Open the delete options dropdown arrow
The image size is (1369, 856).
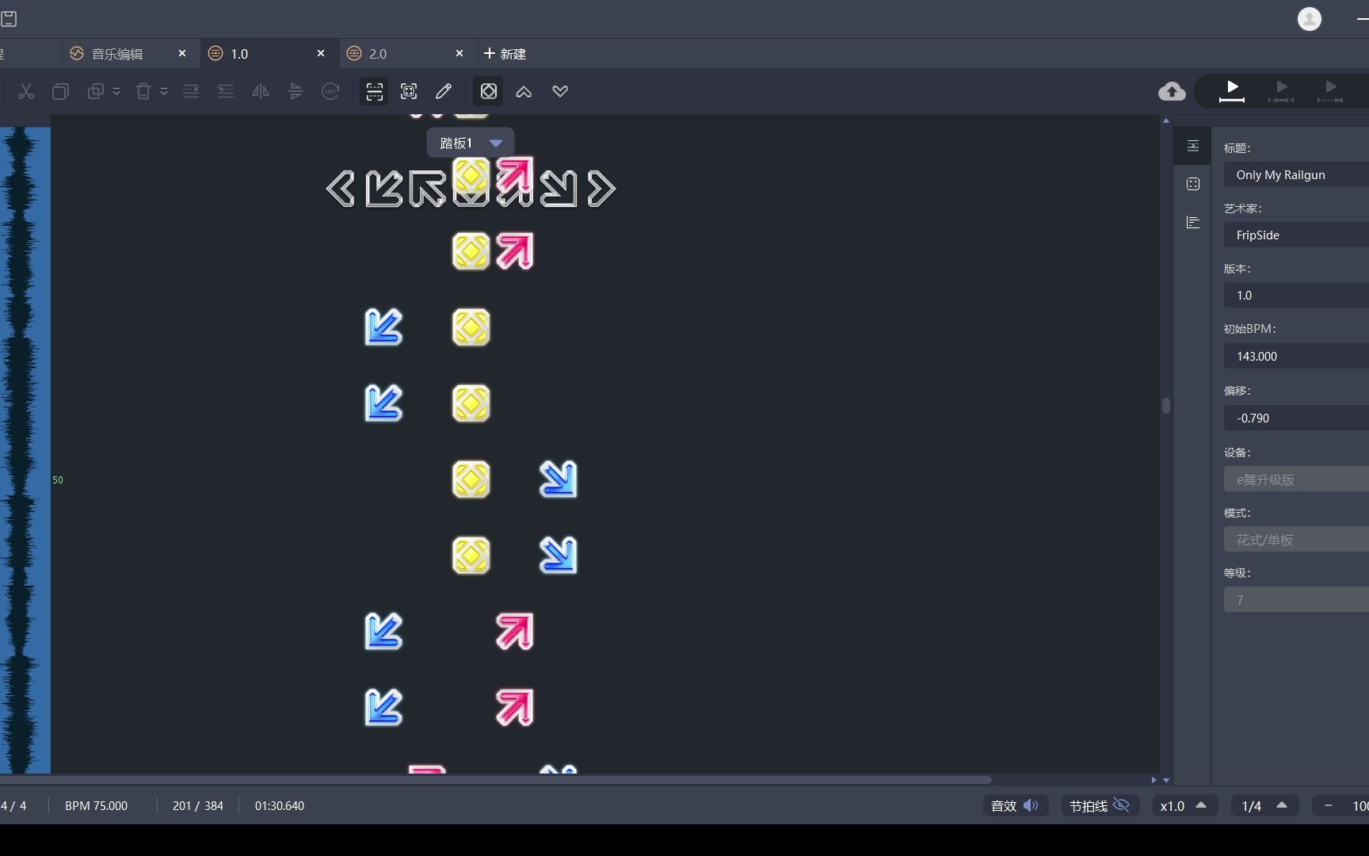tap(164, 91)
